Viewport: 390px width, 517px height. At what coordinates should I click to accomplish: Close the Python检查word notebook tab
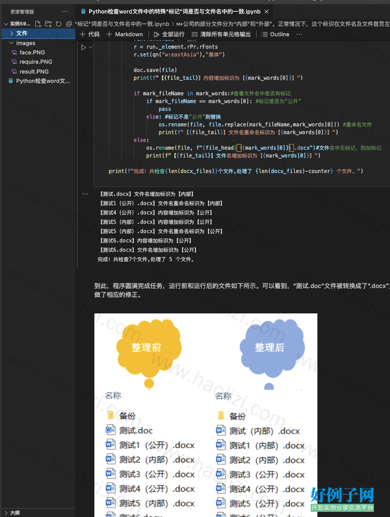(x=267, y=11)
